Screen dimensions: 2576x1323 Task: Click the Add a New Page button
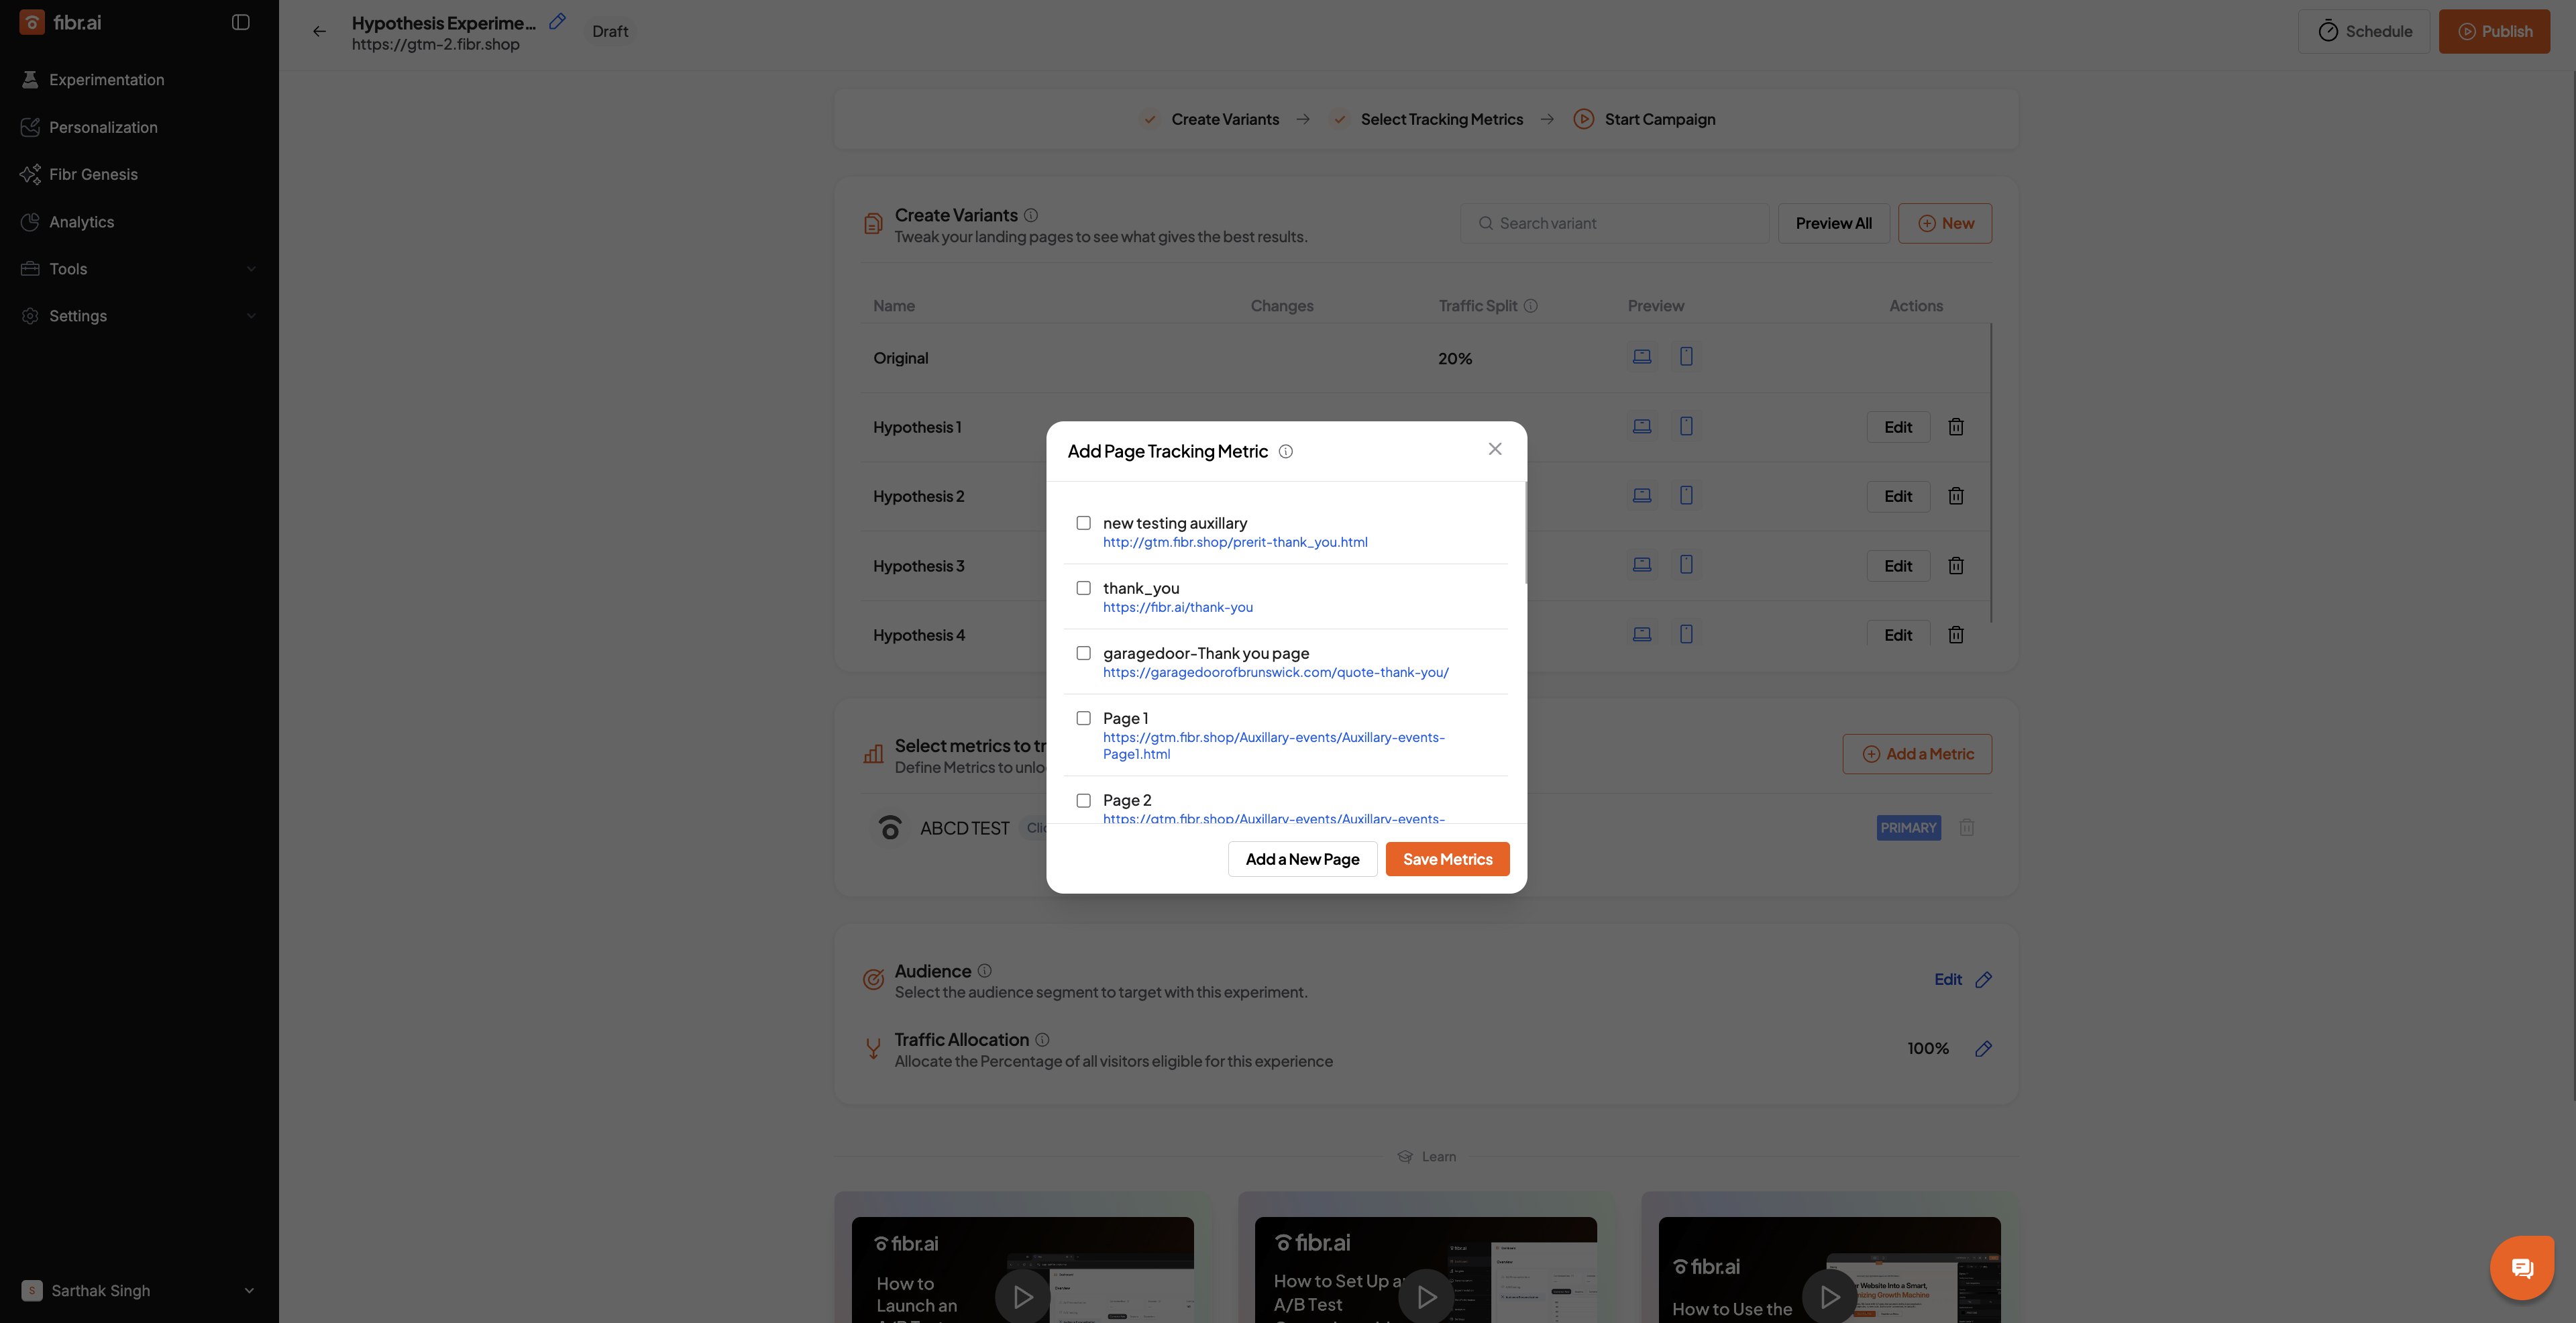point(1302,859)
